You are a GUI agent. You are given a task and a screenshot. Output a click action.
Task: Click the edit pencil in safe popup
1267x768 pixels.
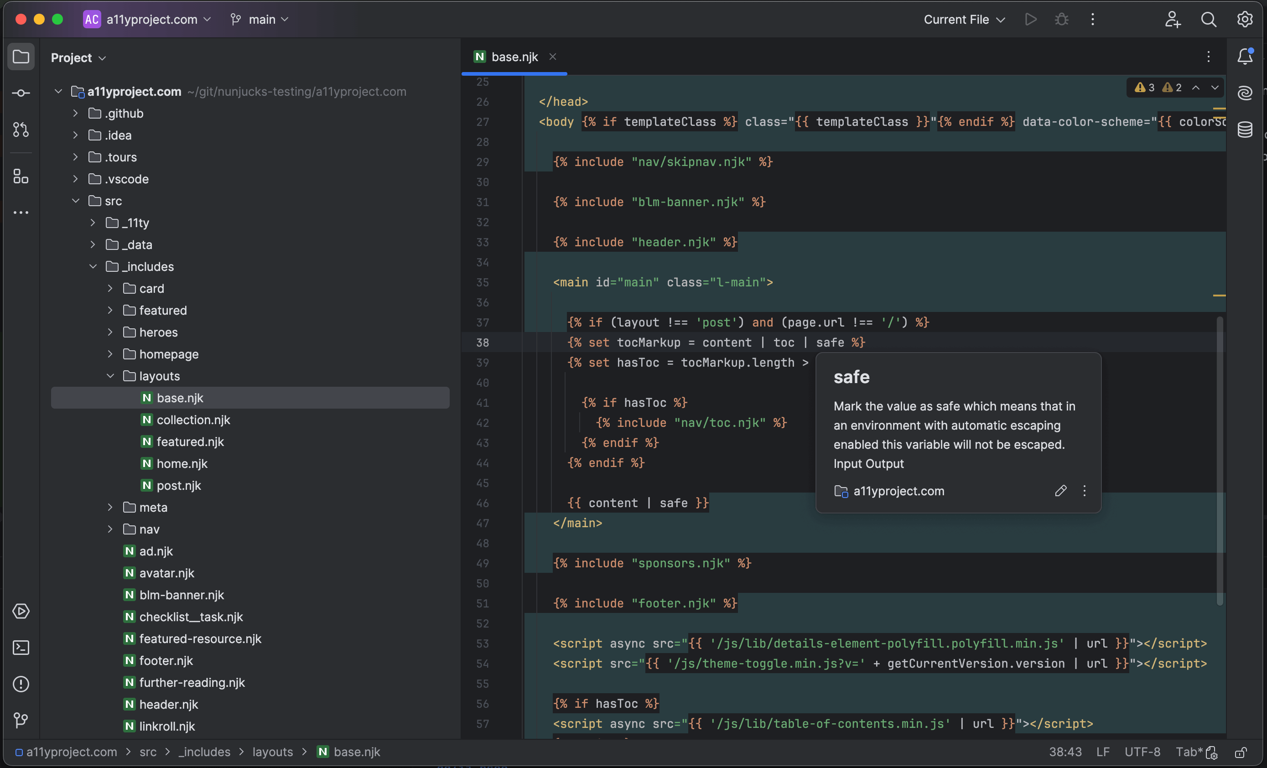[x=1060, y=490]
